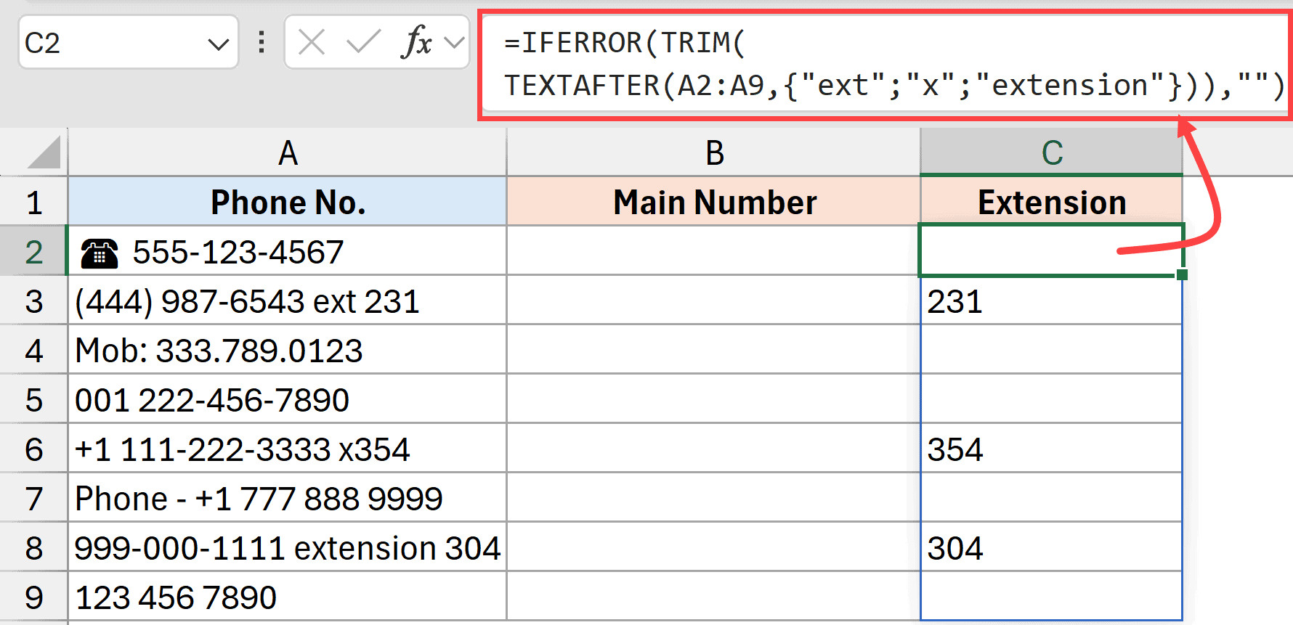The height and width of the screenshot is (625, 1293).
Task: Expand the formula bar chevron next to fx
Action: click(455, 43)
